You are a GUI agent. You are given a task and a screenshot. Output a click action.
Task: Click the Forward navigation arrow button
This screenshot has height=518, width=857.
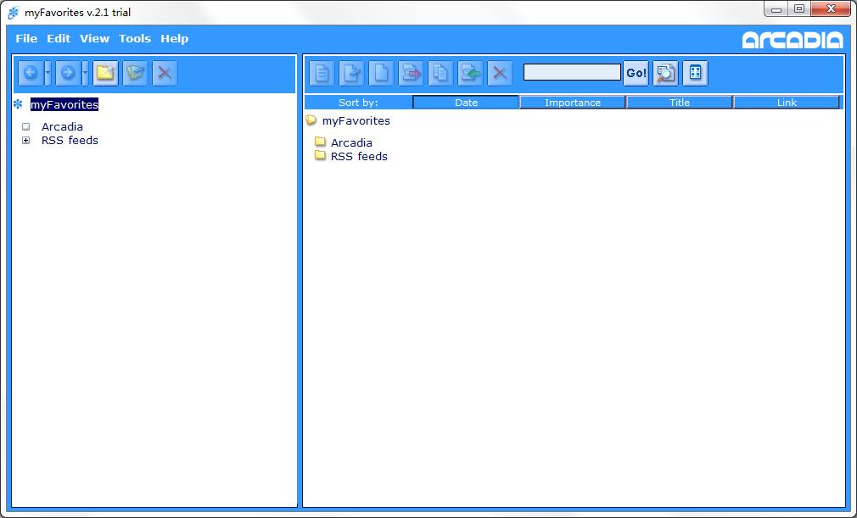[x=68, y=74]
